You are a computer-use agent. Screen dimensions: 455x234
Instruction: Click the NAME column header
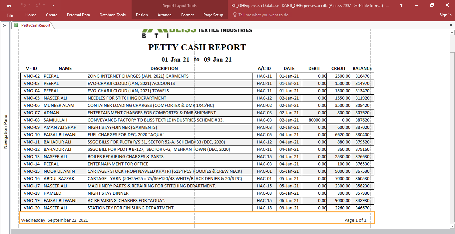coord(65,68)
